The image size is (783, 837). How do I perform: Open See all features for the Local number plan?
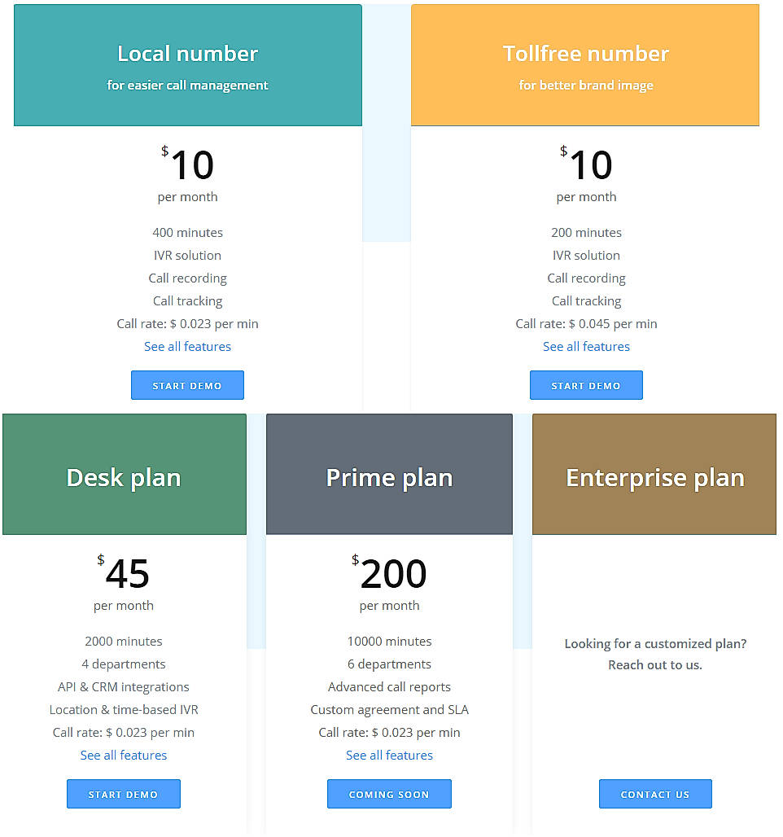click(187, 346)
